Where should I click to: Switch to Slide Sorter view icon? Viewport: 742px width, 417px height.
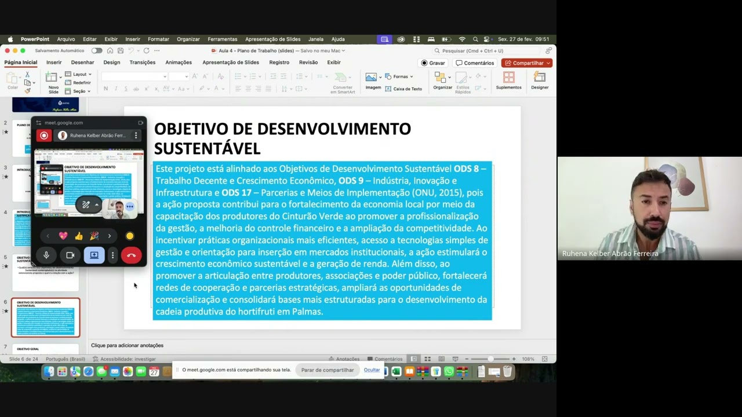click(427, 359)
